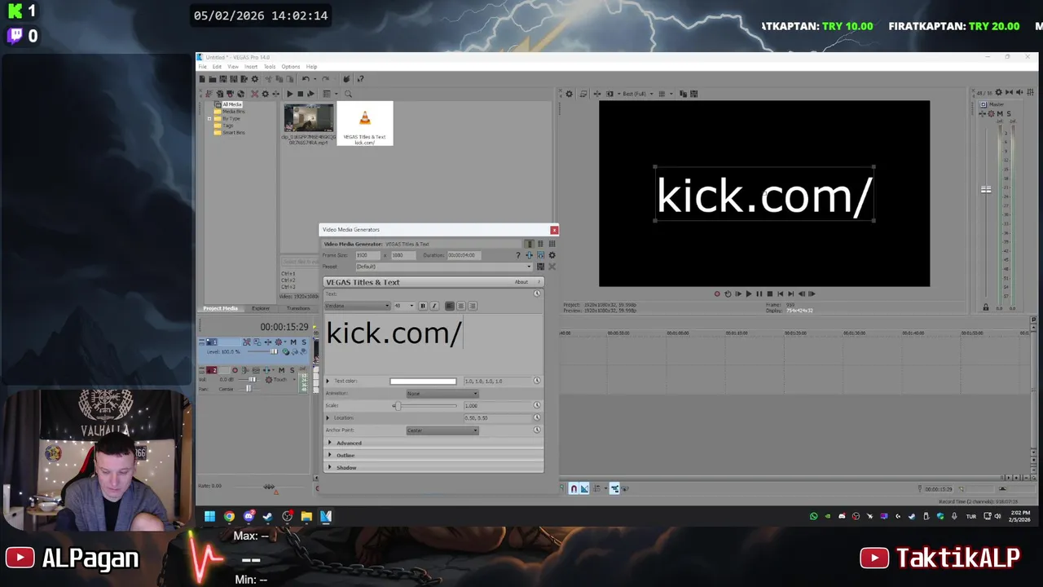Open project properties gear in main toolbar

point(255,79)
